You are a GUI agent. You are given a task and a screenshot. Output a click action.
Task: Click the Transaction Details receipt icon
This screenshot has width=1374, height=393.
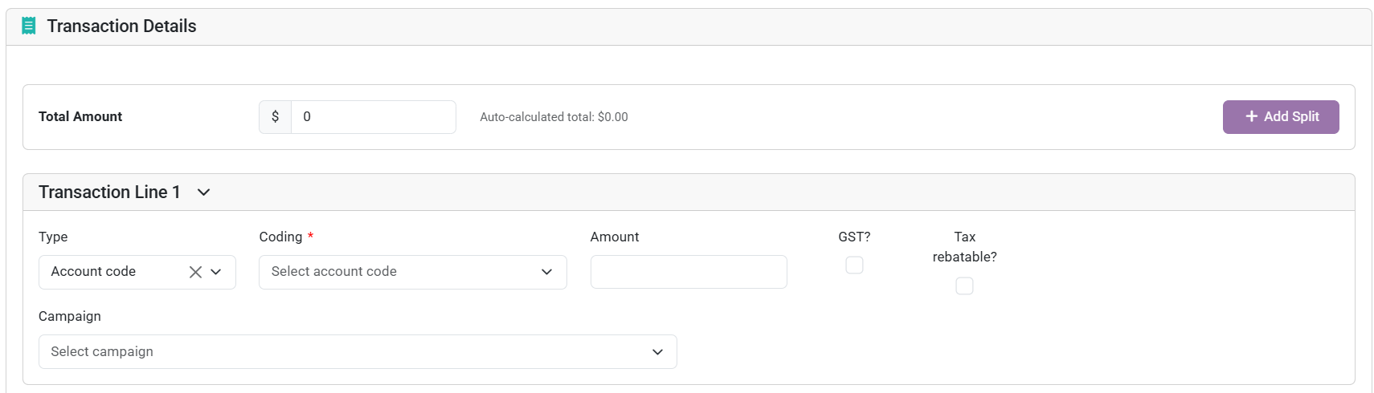coord(29,26)
